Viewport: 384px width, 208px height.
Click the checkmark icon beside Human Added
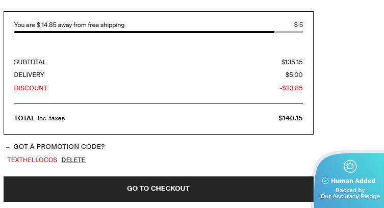(325, 181)
